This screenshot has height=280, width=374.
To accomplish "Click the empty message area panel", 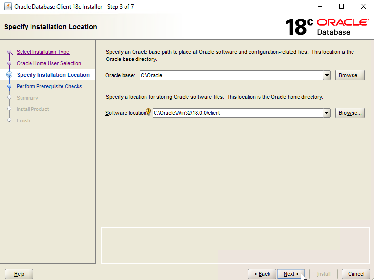I will click(x=235, y=245).
